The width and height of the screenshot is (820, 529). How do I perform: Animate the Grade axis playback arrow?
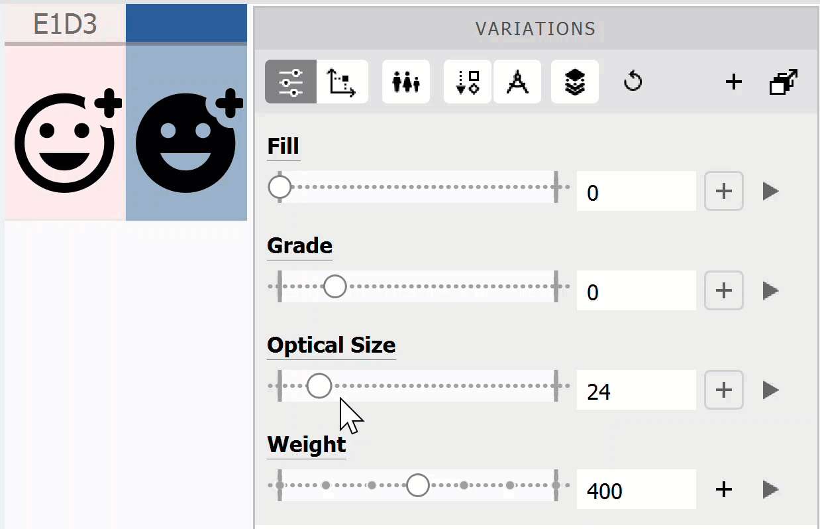pos(770,290)
